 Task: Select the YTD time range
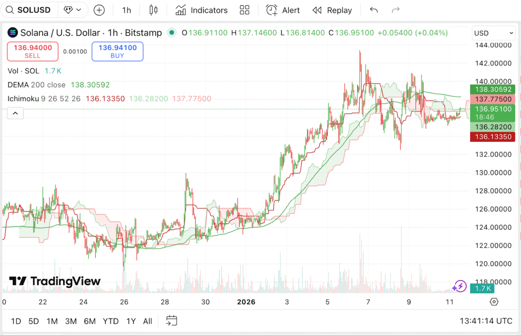[111, 321]
